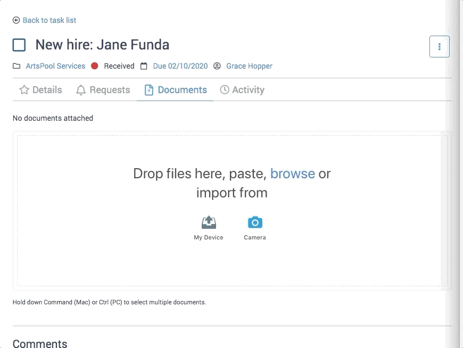This screenshot has height=348, width=463.
Task: Import using the Camera icon
Action: click(x=255, y=222)
